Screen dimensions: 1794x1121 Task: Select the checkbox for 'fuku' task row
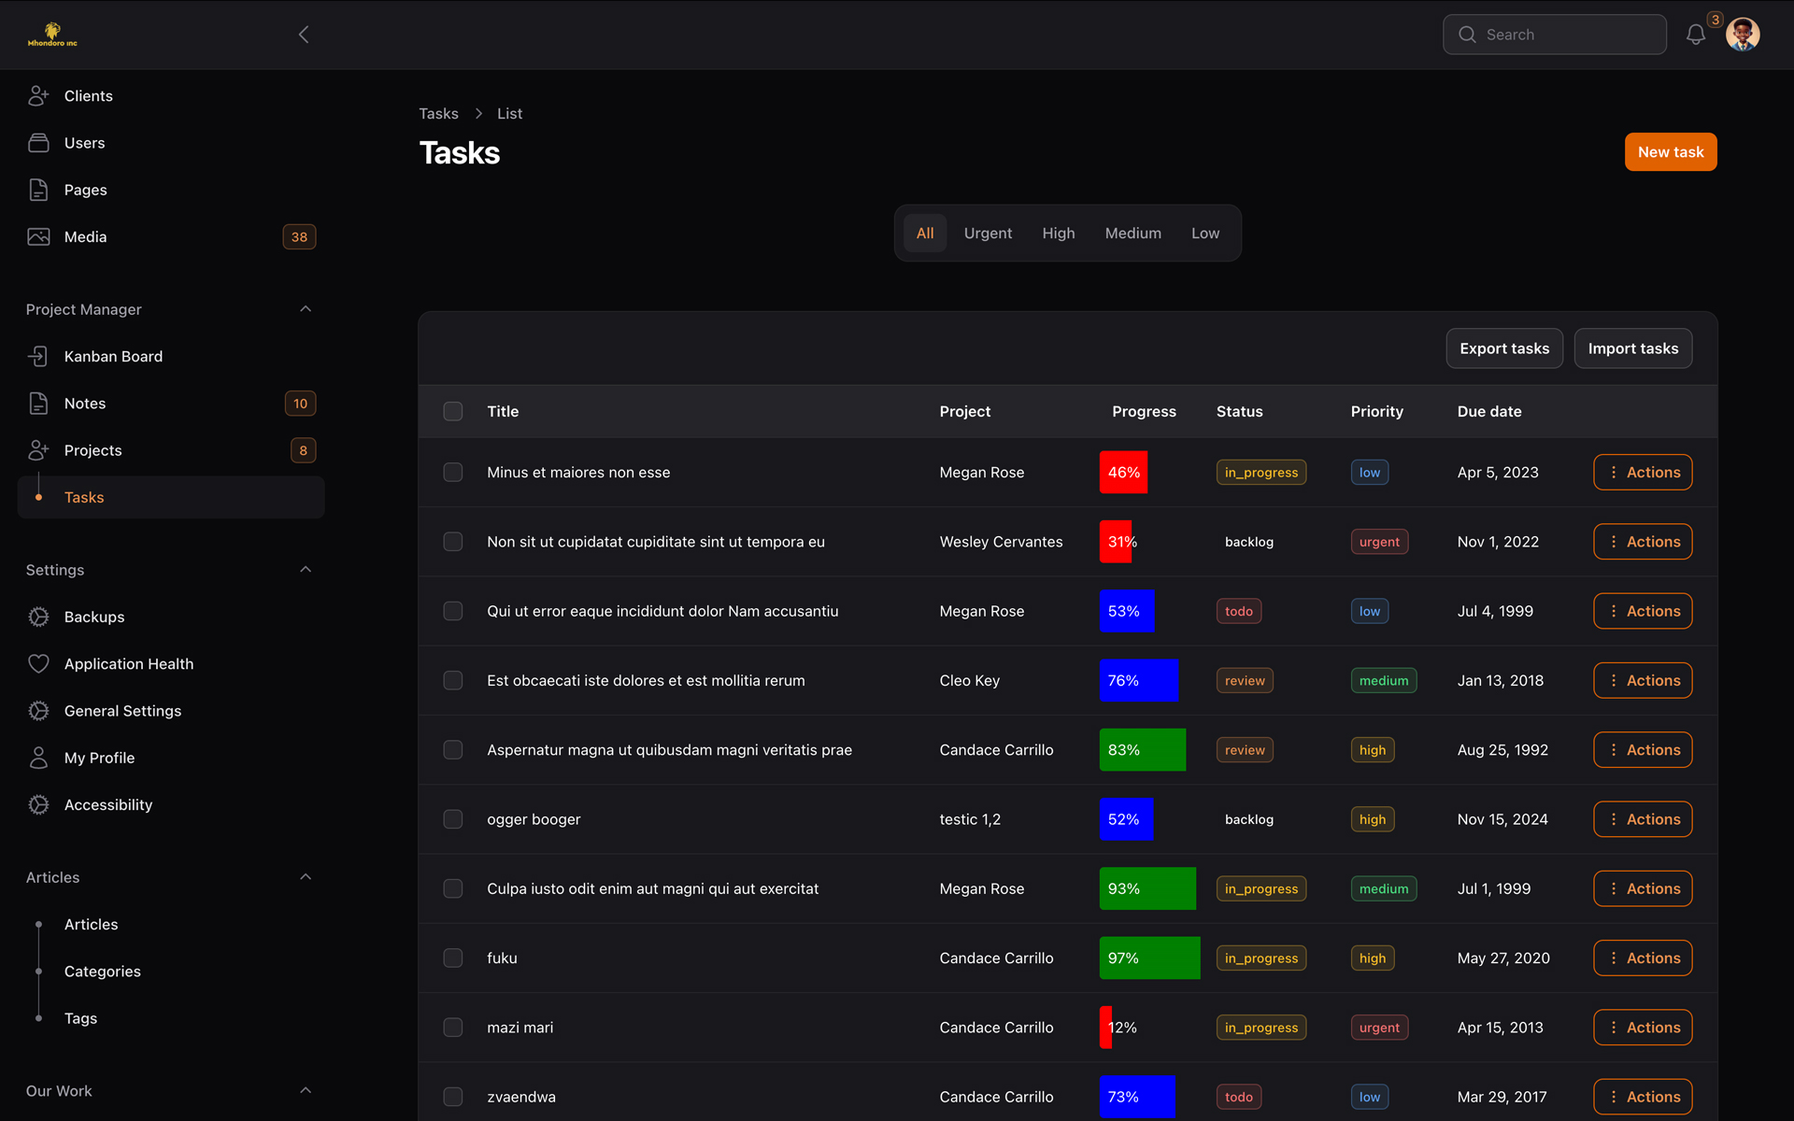click(452, 958)
